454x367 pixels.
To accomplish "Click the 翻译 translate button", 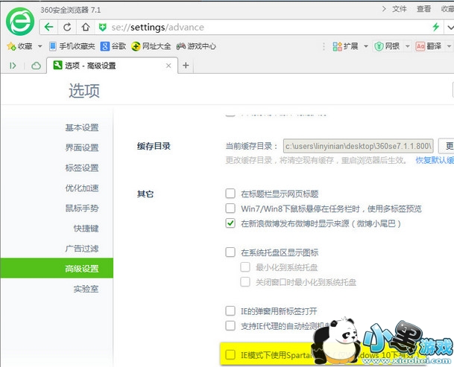I will (x=429, y=46).
